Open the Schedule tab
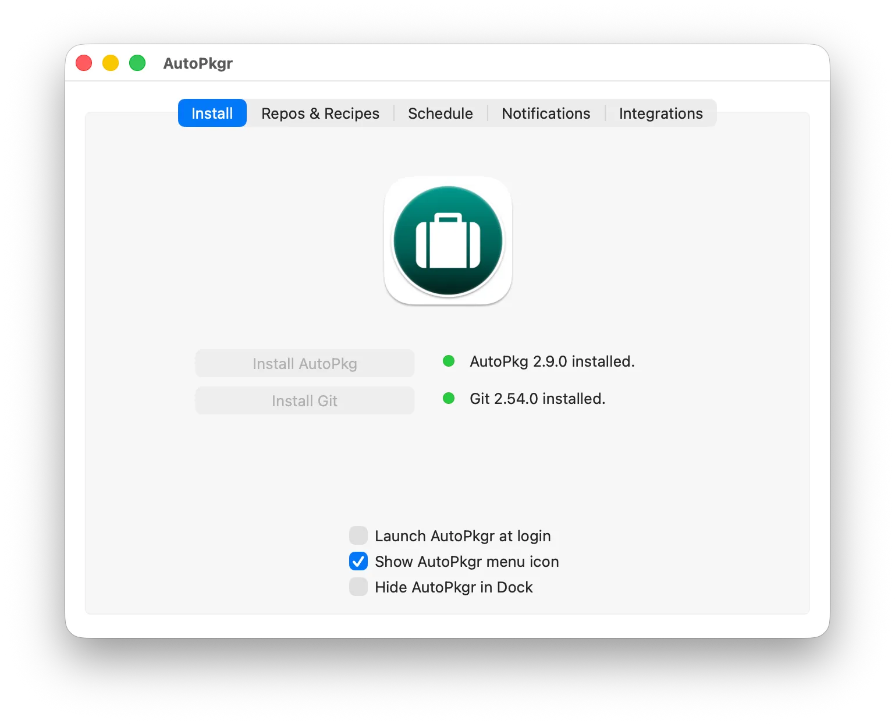 tap(441, 113)
